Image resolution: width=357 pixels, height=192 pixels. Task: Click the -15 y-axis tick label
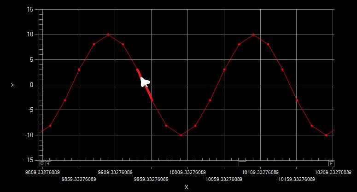29,160
